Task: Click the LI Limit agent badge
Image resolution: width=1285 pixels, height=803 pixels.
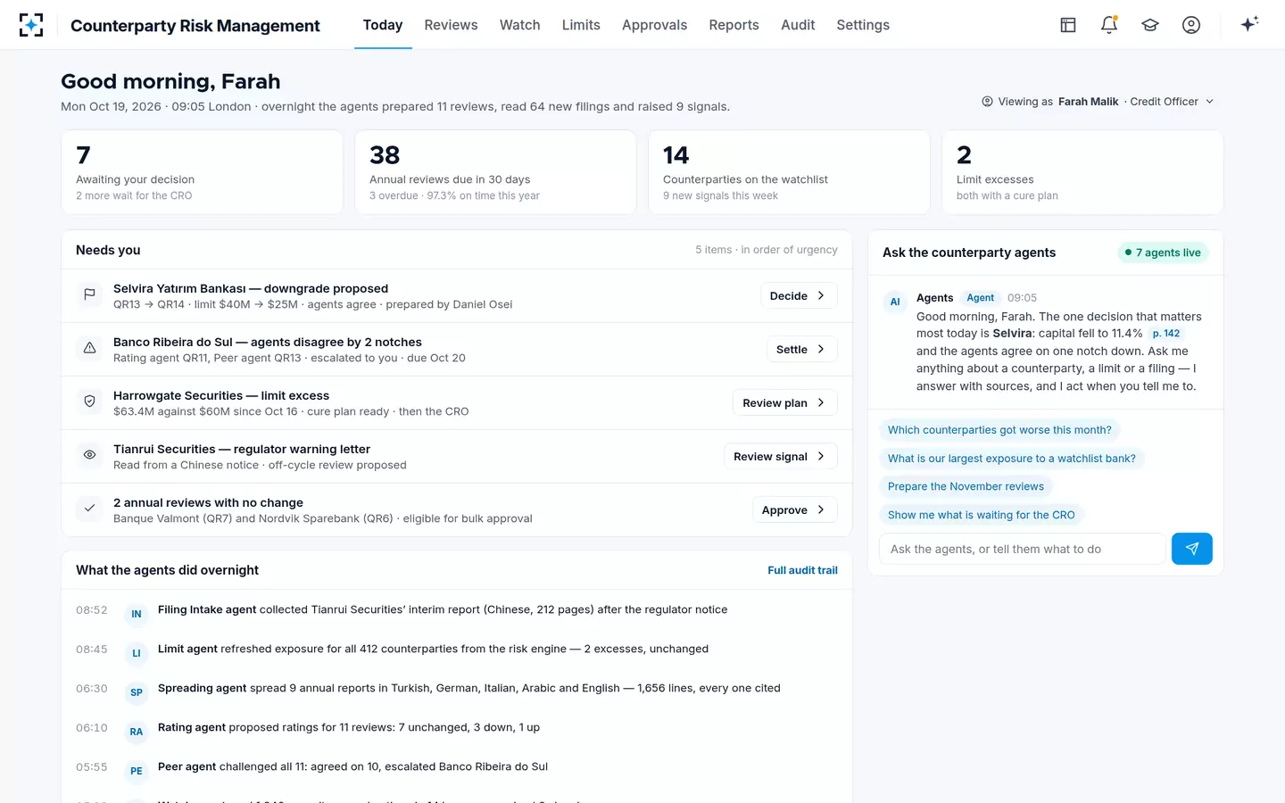Action: point(137,653)
